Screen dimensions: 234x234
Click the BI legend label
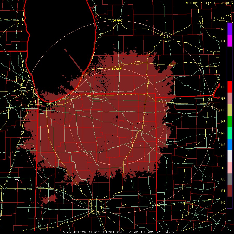[223, 191]
